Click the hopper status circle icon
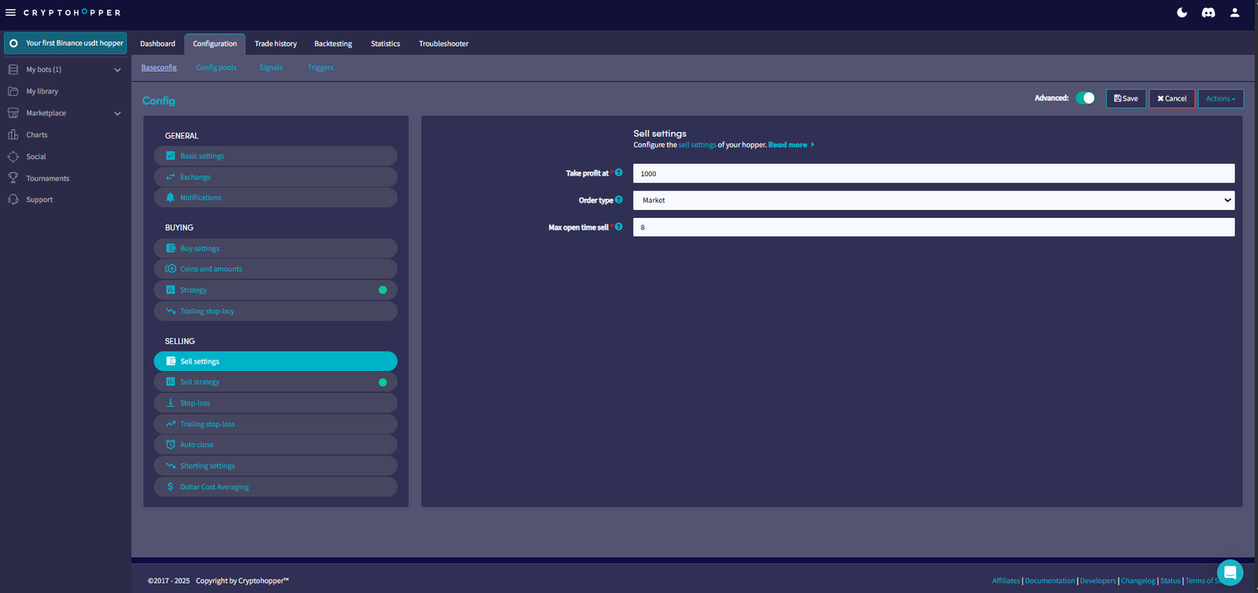Image resolution: width=1258 pixels, height=593 pixels. coord(14,43)
